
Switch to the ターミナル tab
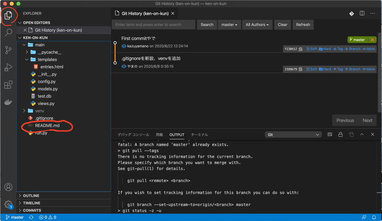click(x=199, y=135)
